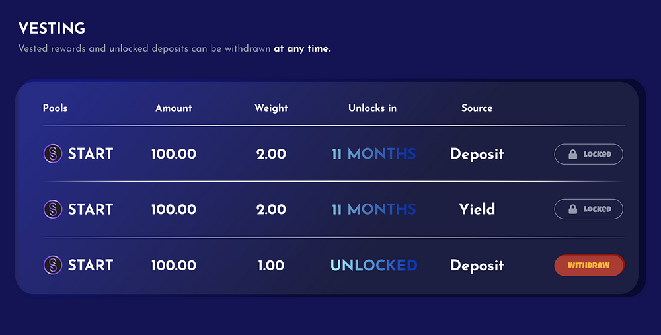Viewport: 661px width, 335px height.
Task: Click the START token icon in Yield row
Action: pyautogui.click(x=53, y=209)
